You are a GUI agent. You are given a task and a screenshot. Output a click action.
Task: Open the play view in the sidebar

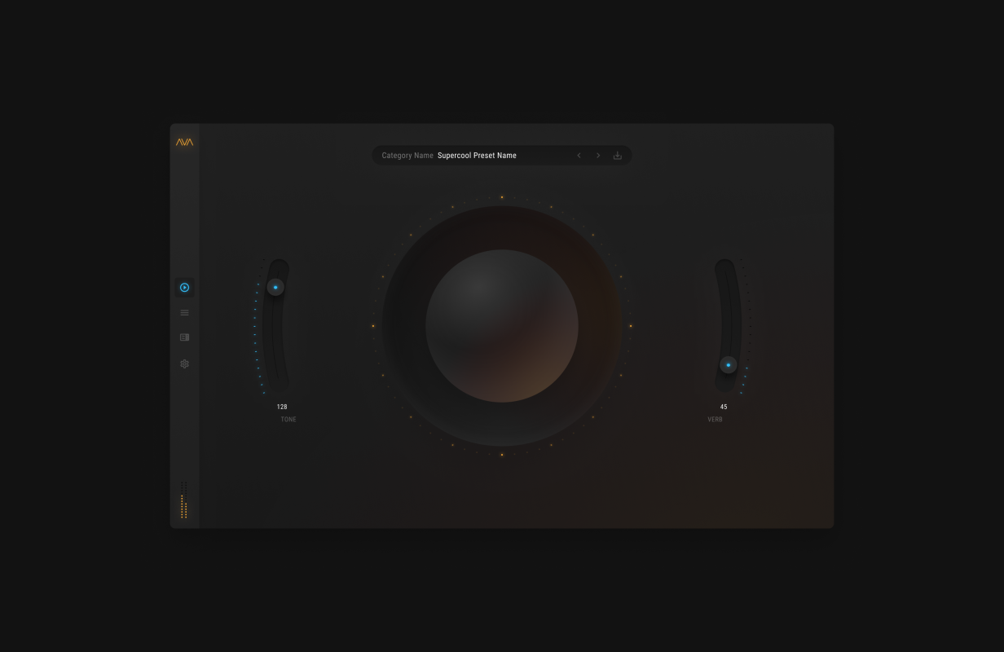tap(184, 288)
